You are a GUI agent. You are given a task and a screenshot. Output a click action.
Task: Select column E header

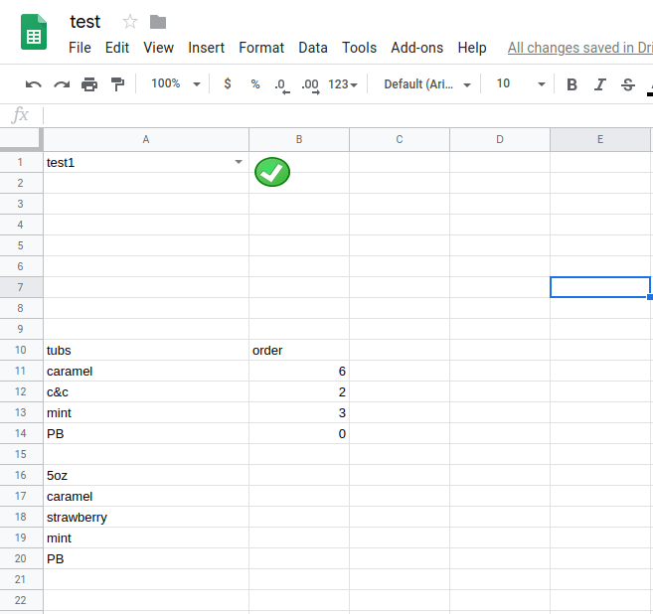(x=600, y=139)
